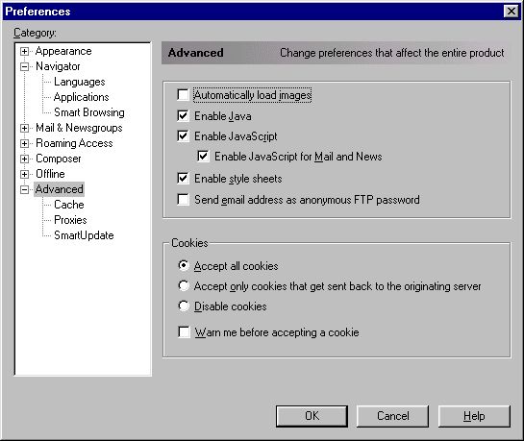Expand the Composer category

[24, 159]
